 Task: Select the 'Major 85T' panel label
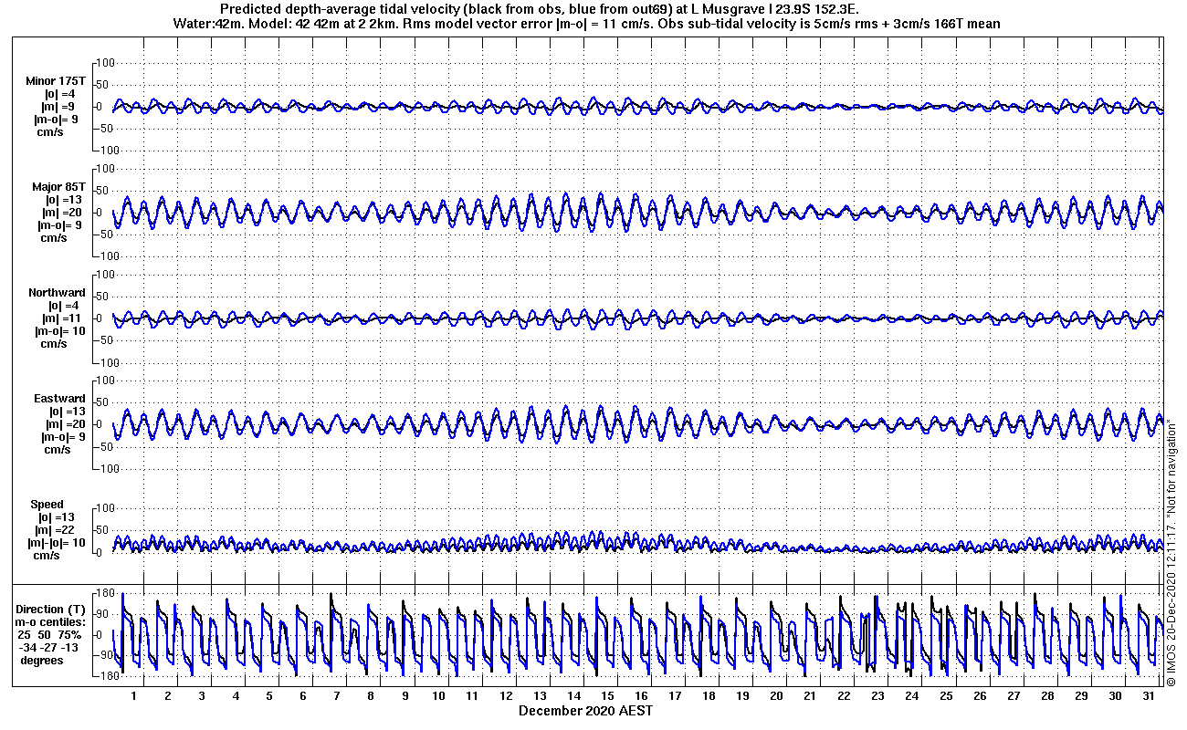click(59, 187)
